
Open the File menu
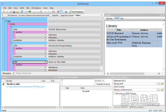[5, 8]
